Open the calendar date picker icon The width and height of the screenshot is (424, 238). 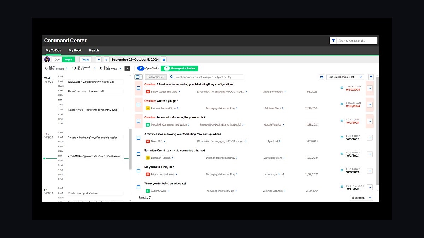coord(164,60)
